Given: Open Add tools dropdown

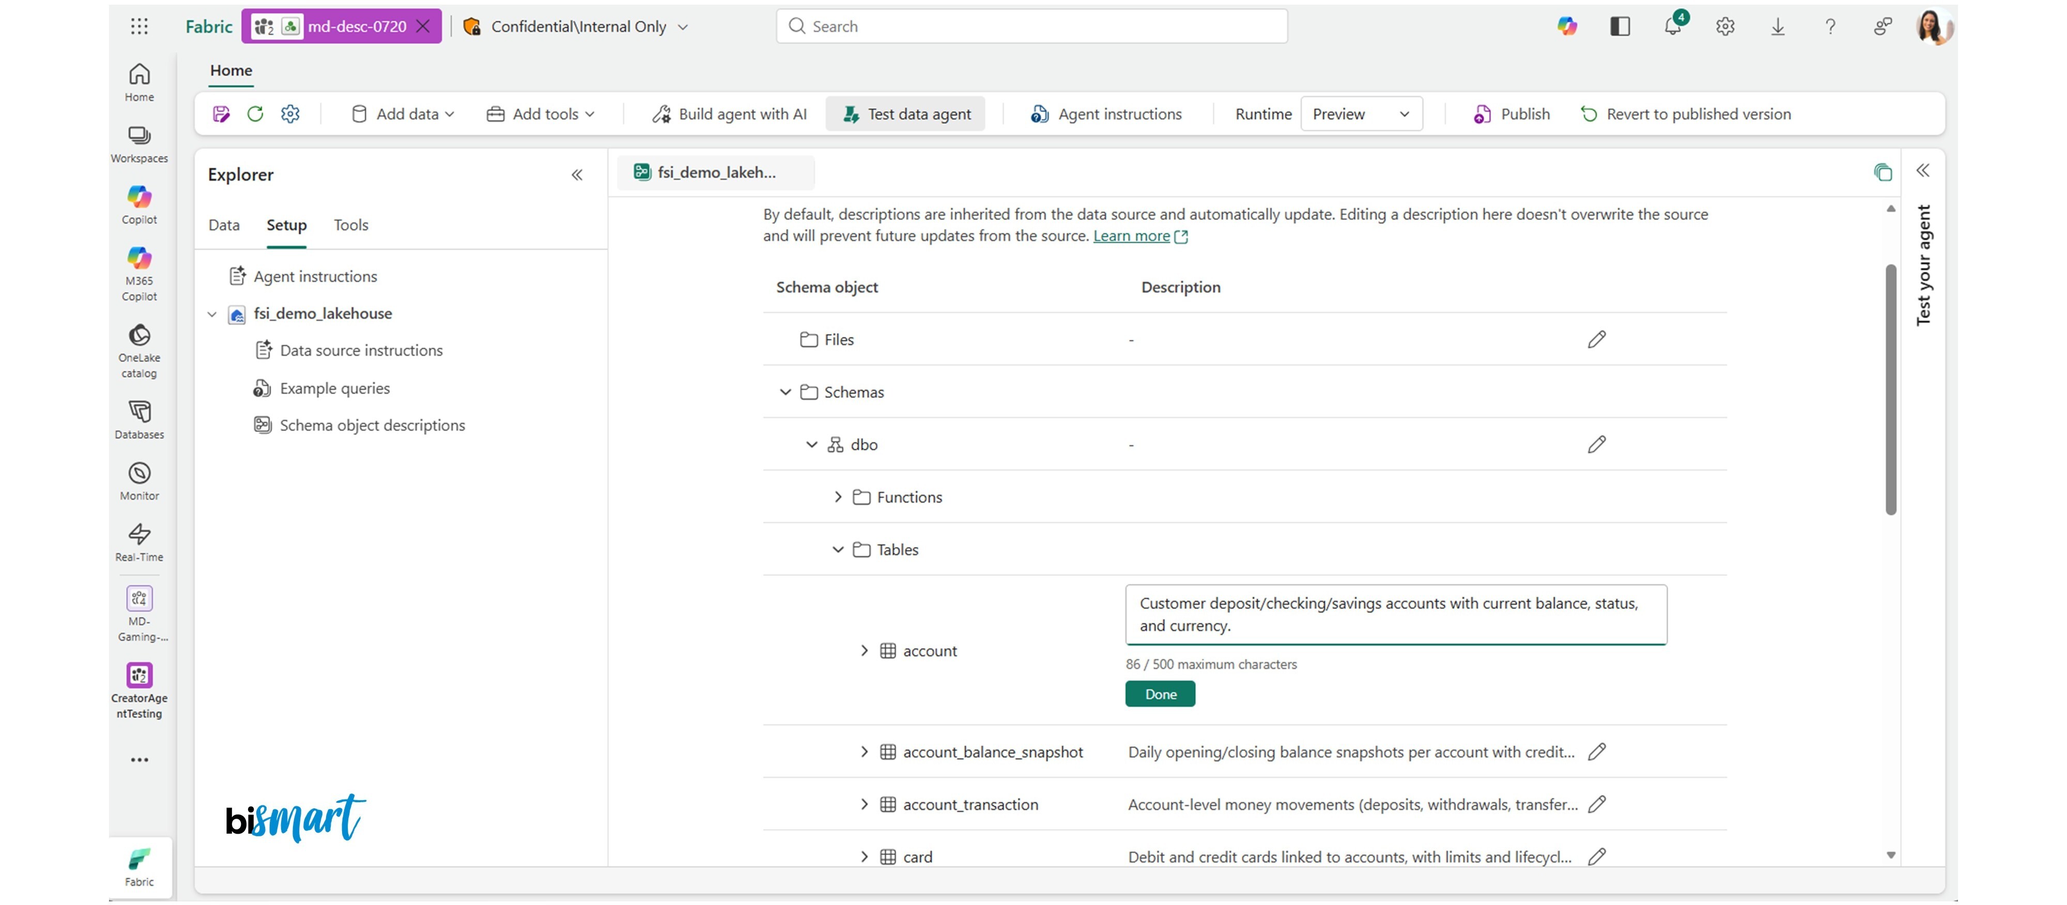Looking at the screenshot, I should pos(541,114).
